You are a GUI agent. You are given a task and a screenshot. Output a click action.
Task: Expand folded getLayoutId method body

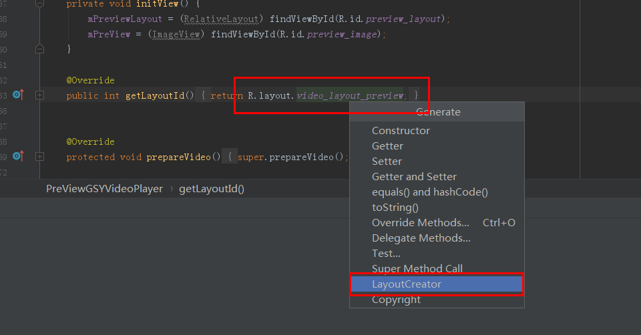tap(39, 95)
